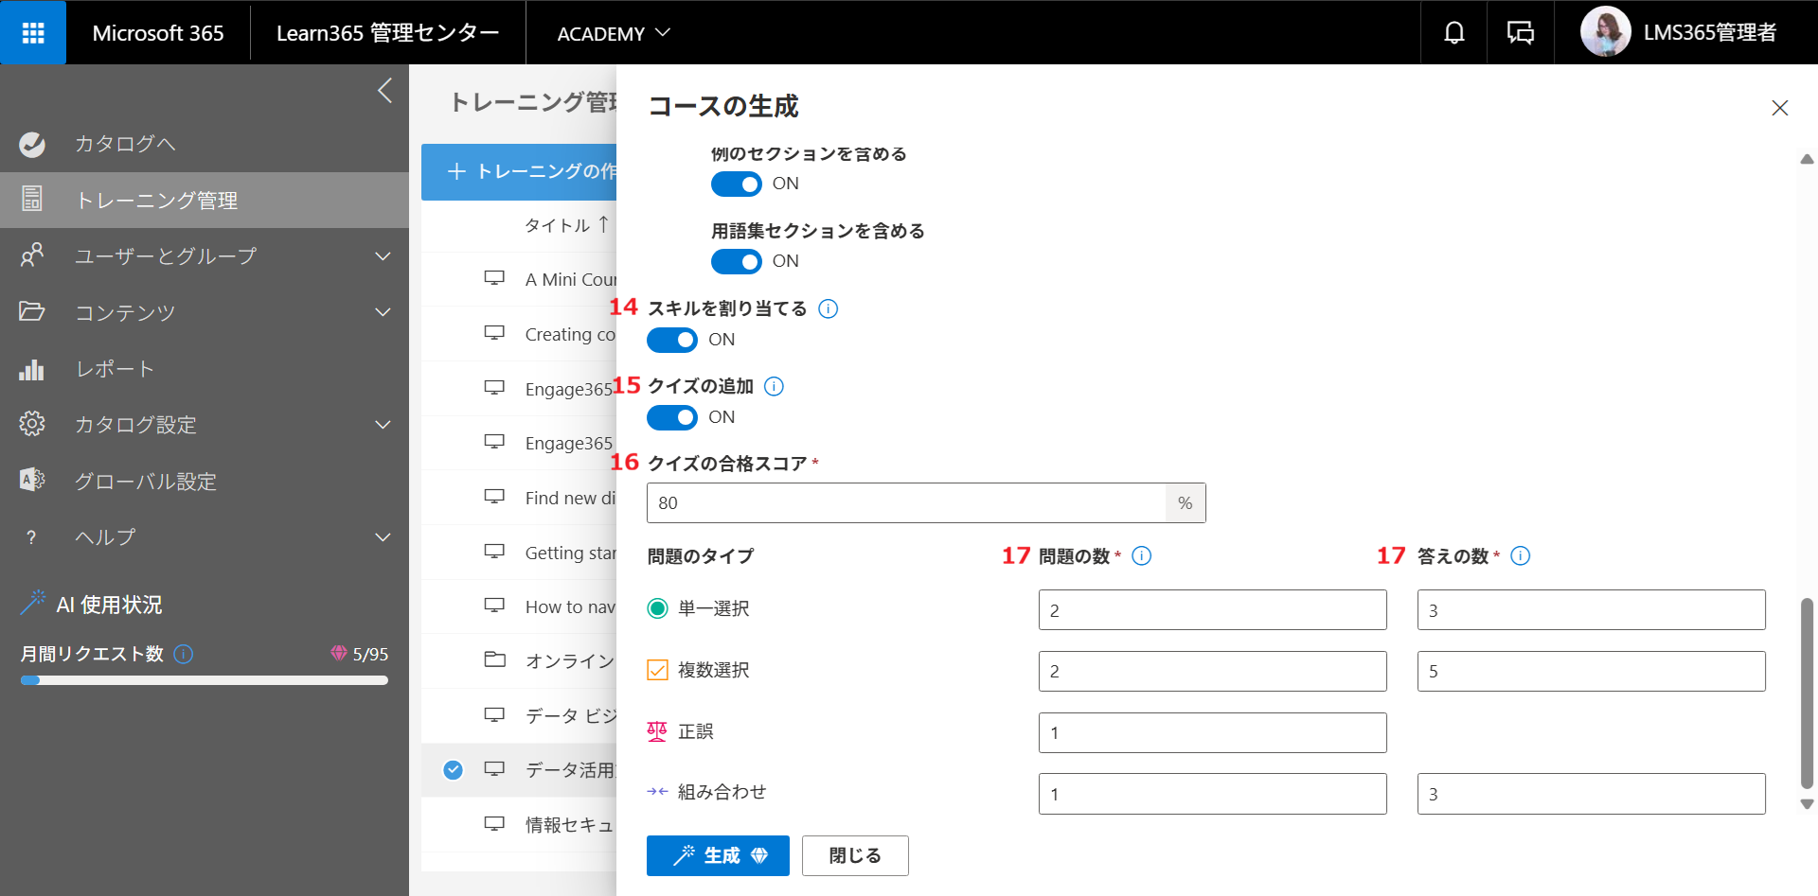
Task: Open レポート menu item
Action: point(205,369)
